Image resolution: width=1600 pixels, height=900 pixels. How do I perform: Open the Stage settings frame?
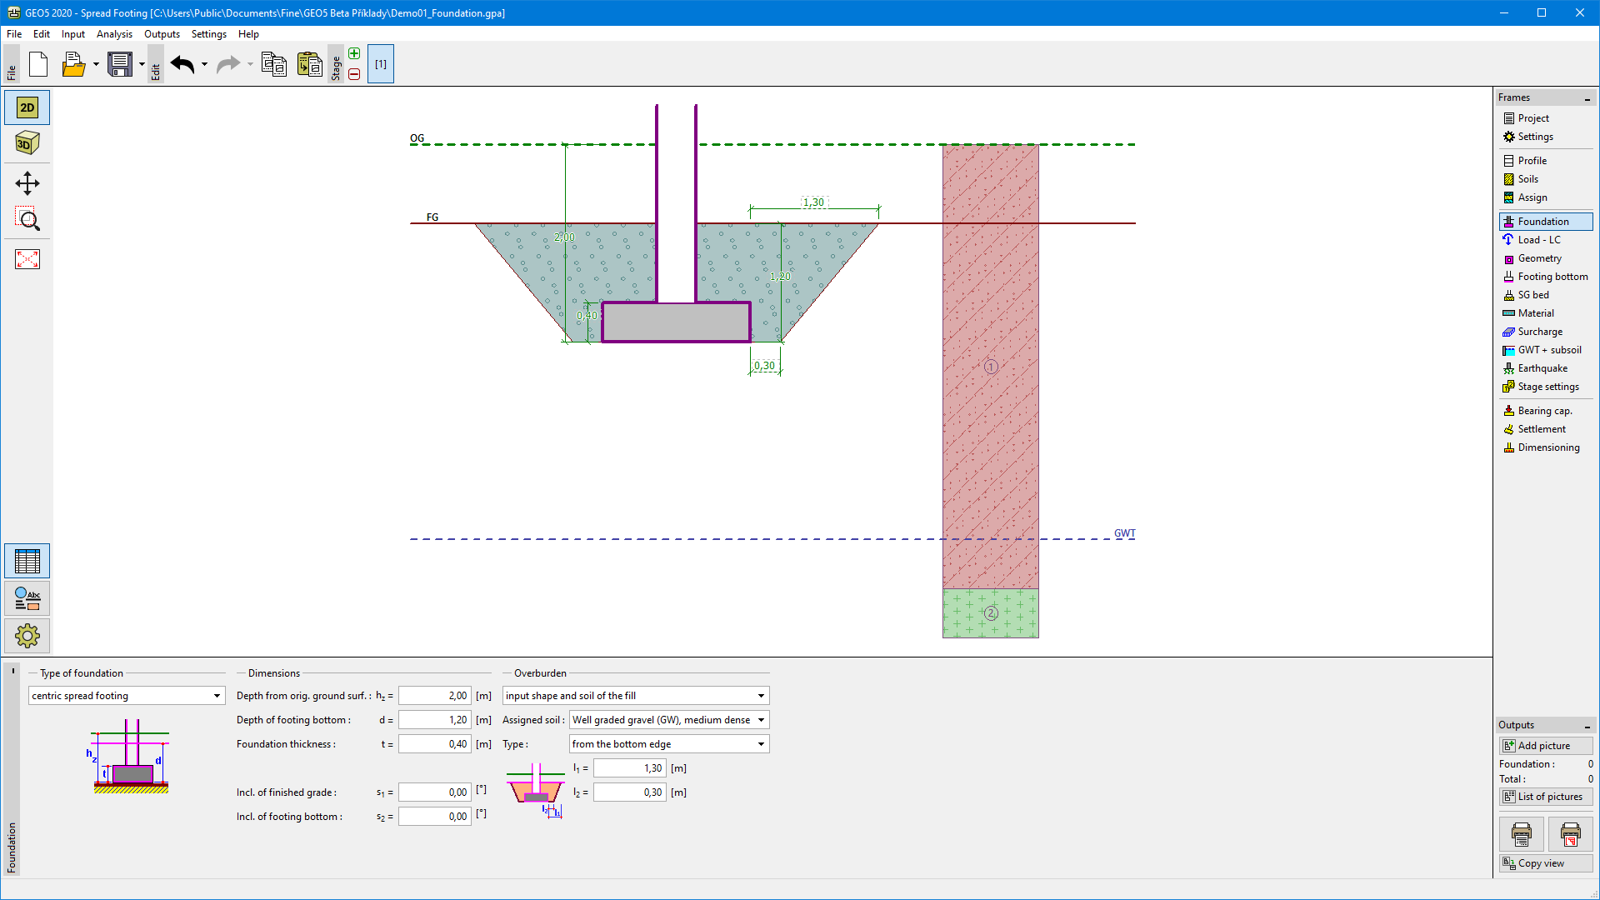pyautogui.click(x=1546, y=387)
